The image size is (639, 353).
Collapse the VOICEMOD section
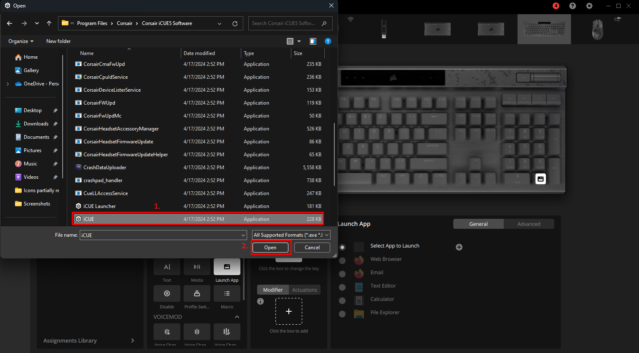[x=237, y=317]
